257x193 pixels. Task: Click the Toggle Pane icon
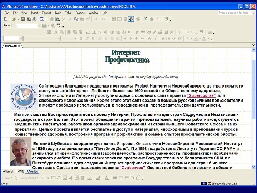42,19
